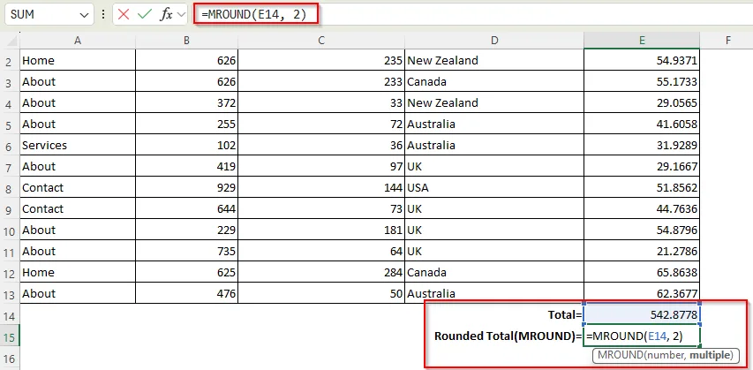Click cell C10 with value 181
Screen dimensions: 753x370
click(x=321, y=230)
